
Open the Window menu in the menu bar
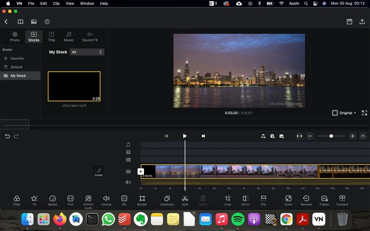coord(87,3)
